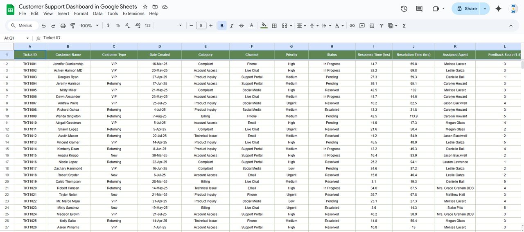524x232 pixels.
Task: Toggle italic formatting
Action: tap(232, 26)
